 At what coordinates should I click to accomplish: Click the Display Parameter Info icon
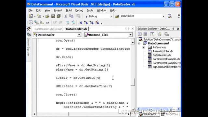(36, 22)
